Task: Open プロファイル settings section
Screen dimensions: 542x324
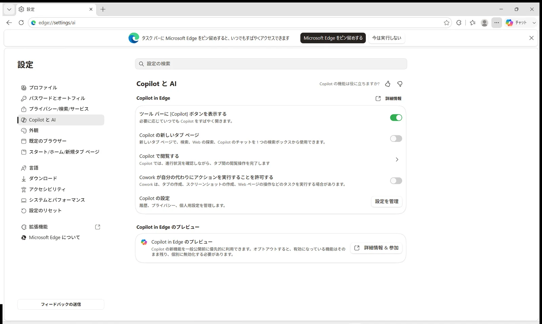Action: click(x=61, y=88)
